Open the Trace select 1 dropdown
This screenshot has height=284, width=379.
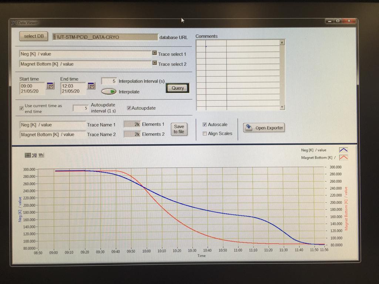[x=154, y=53]
